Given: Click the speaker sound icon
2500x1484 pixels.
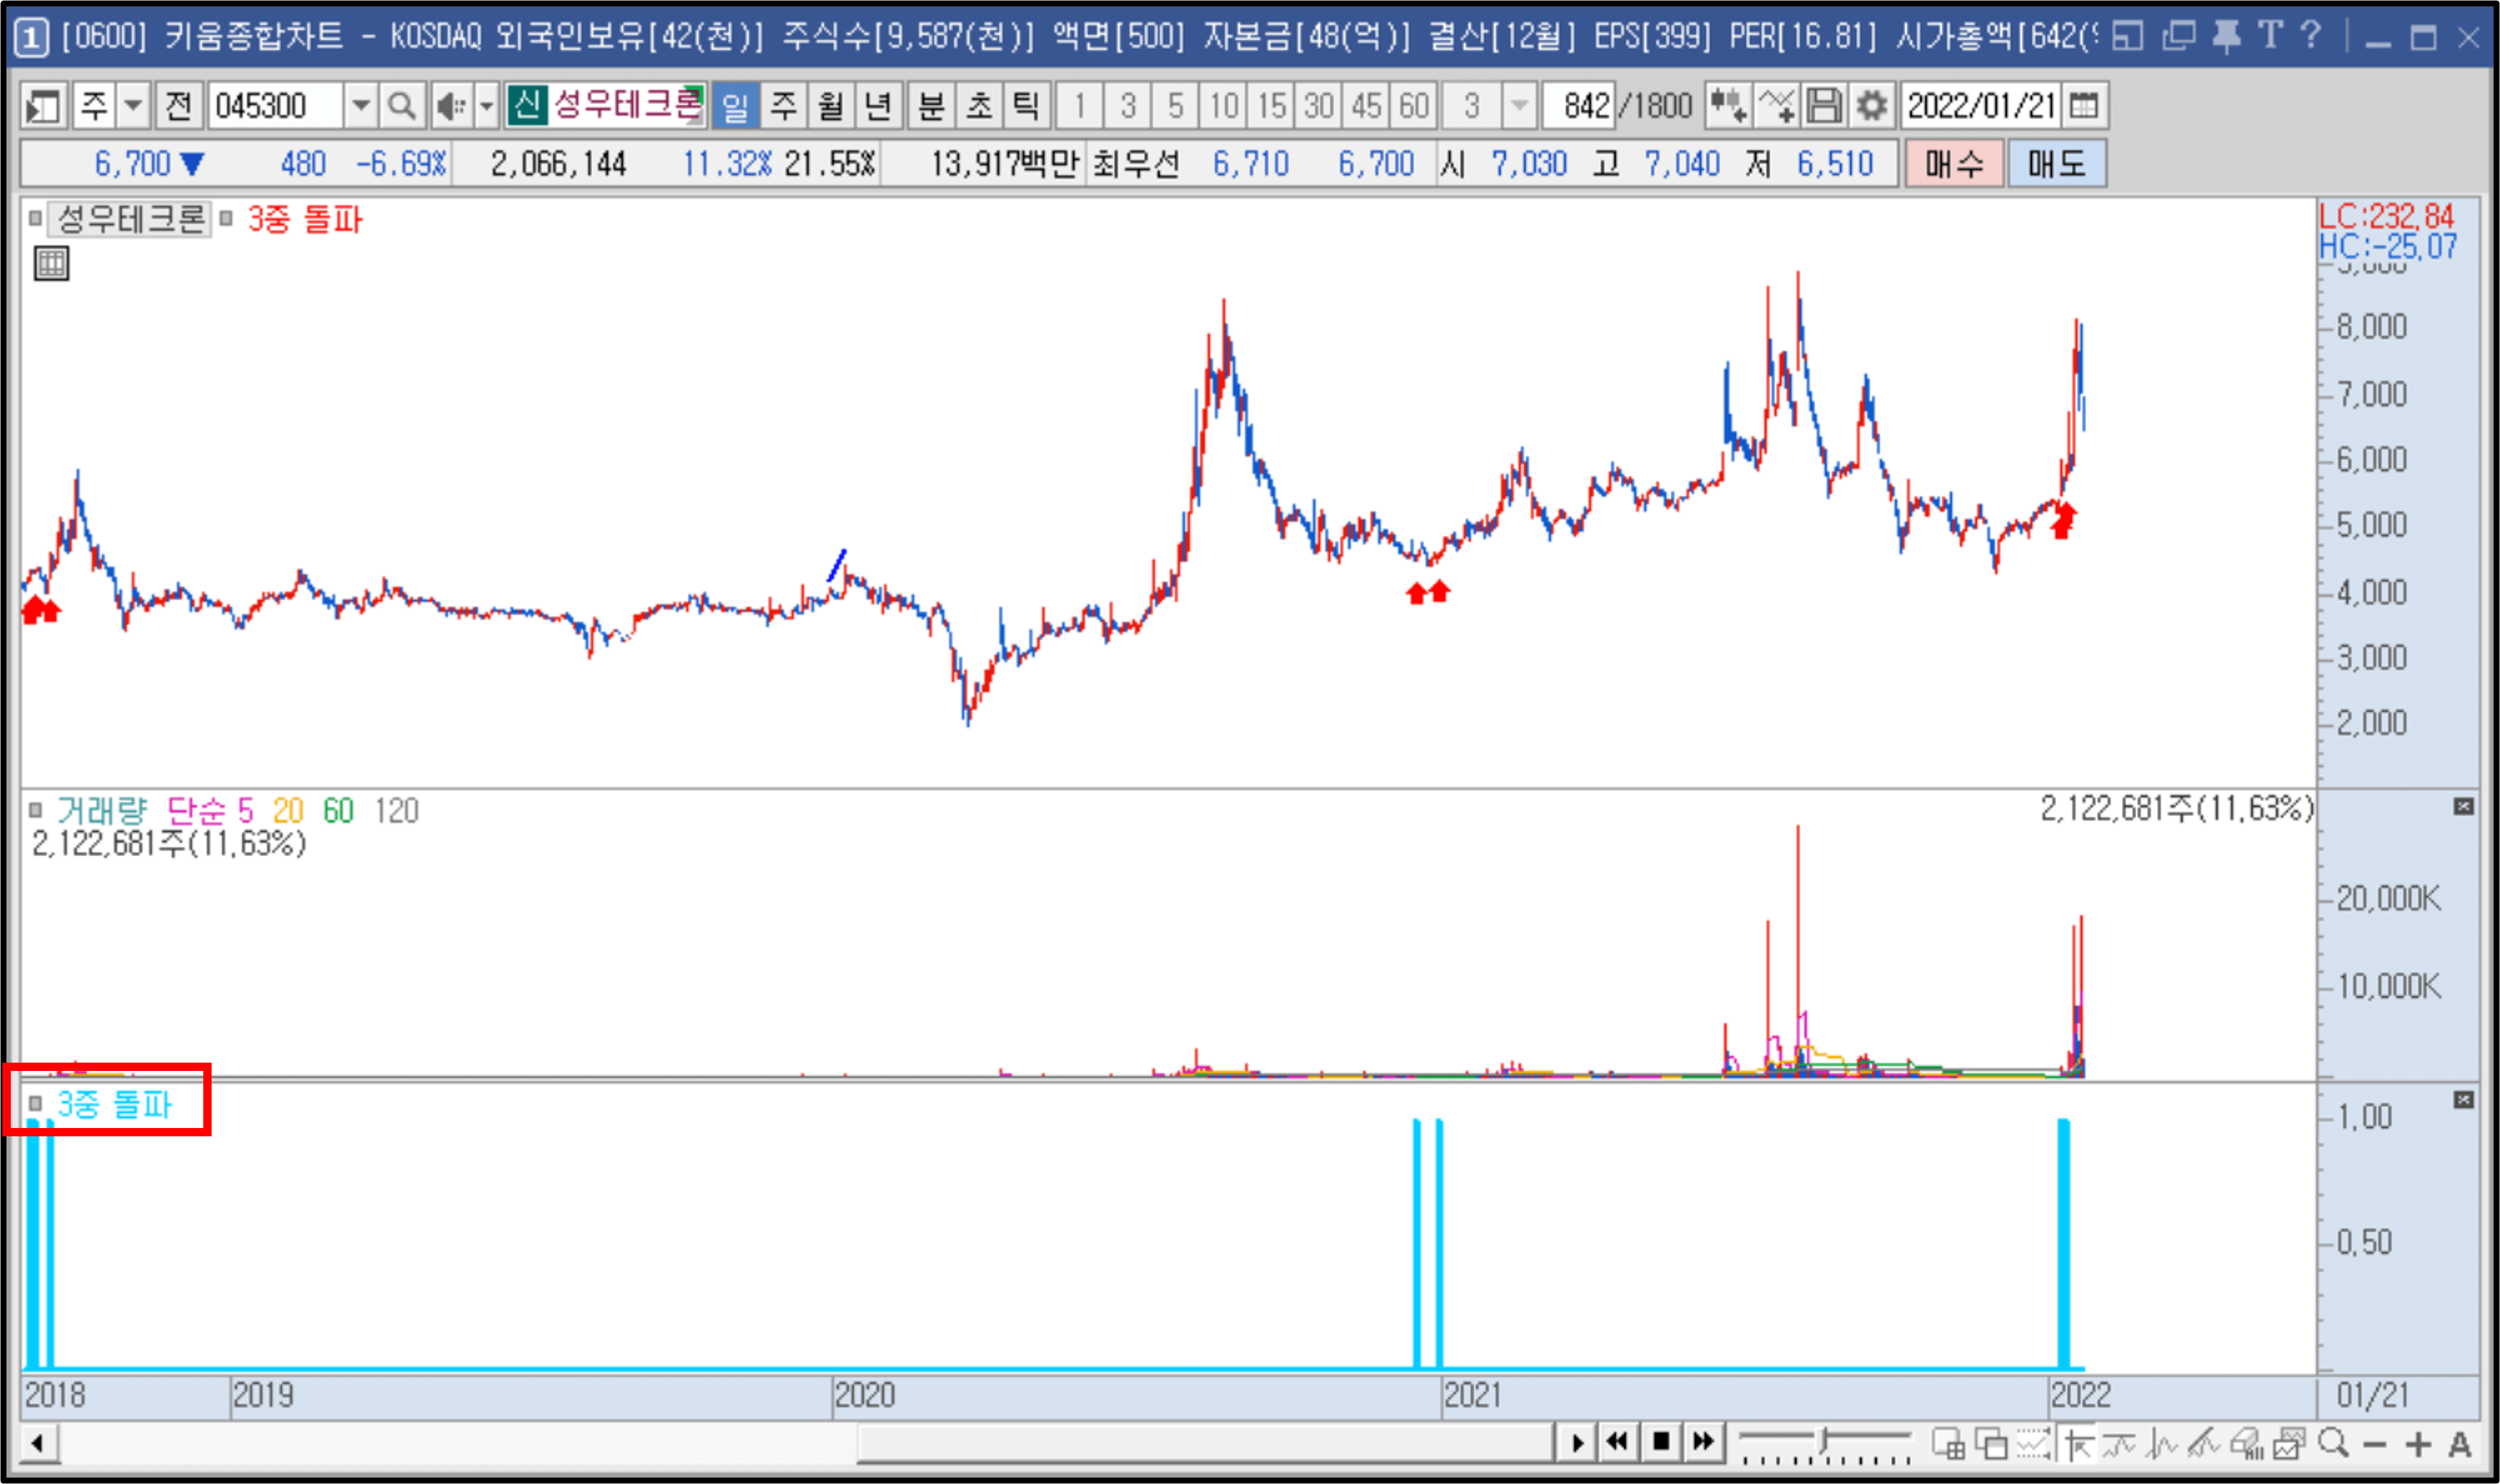Looking at the screenshot, I should pyautogui.click(x=451, y=106).
